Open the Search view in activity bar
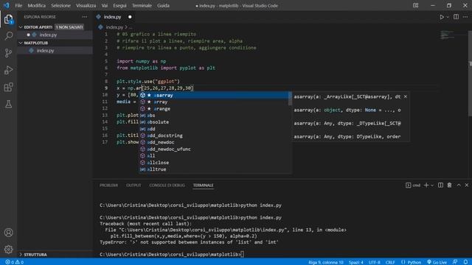 8,36
